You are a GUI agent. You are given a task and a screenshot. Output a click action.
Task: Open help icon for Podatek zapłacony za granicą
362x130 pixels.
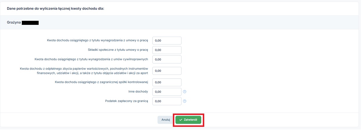184,101
